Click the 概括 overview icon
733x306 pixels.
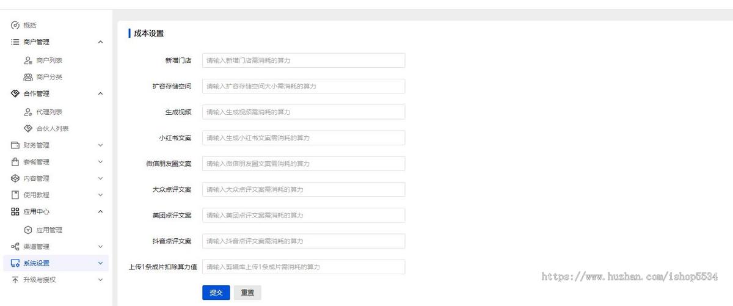pos(15,26)
